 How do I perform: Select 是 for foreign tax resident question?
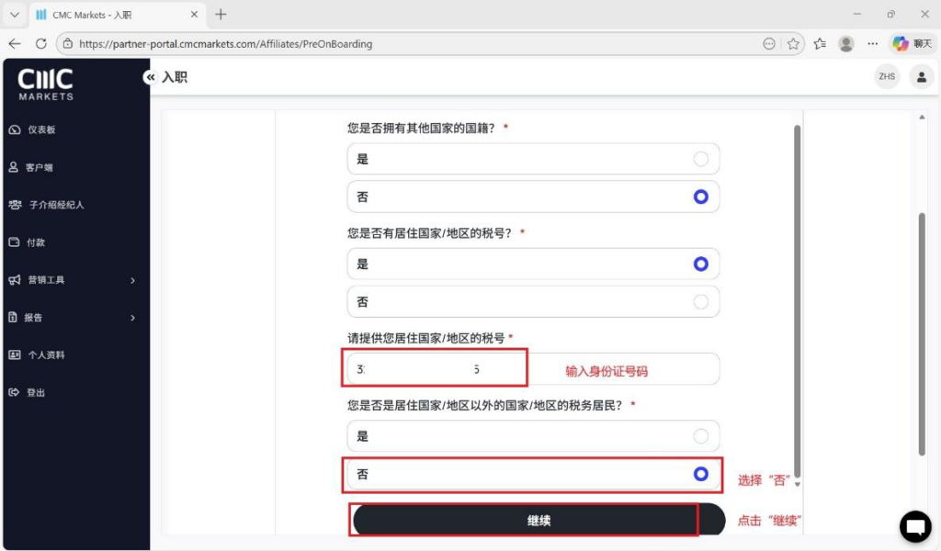pyautogui.click(x=533, y=436)
